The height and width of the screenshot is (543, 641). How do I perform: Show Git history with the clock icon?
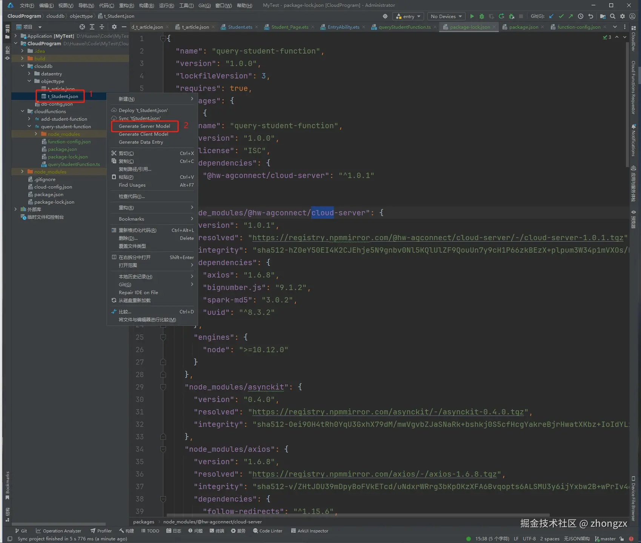(581, 16)
